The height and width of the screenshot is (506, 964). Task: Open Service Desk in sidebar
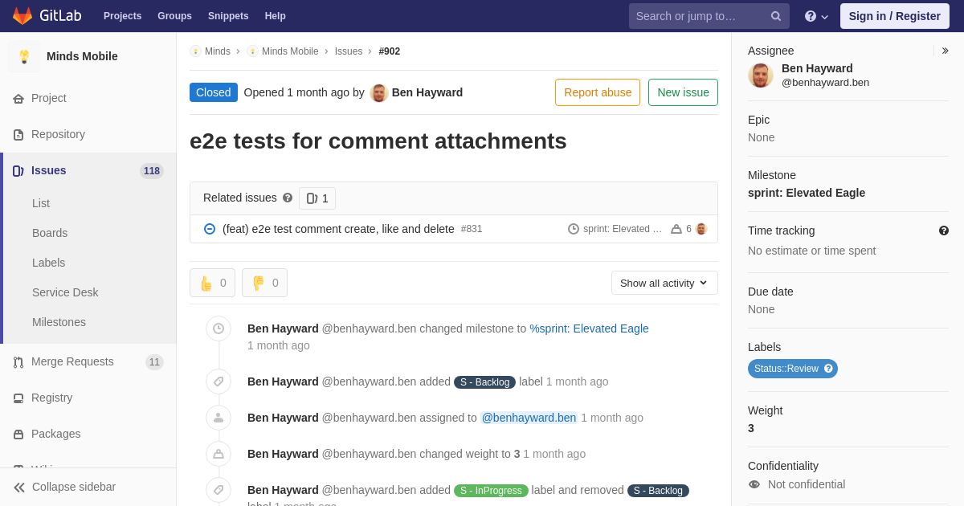[65, 292]
